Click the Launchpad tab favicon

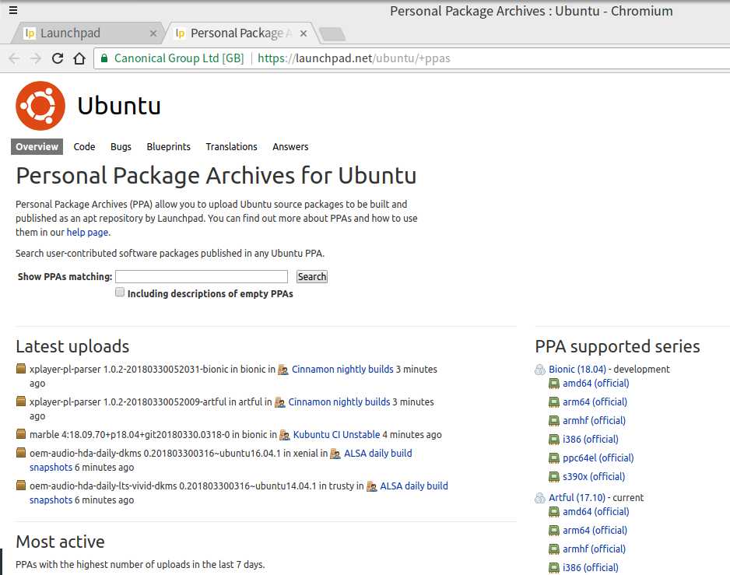click(30, 33)
